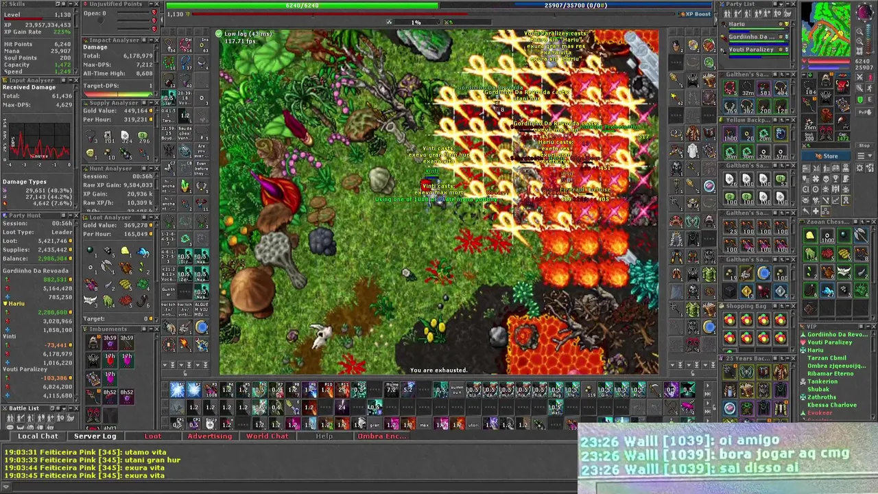Click the trophy icon in the sidebar button grid
This screenshot has width=878, height=494.
(x=835, y=178)
